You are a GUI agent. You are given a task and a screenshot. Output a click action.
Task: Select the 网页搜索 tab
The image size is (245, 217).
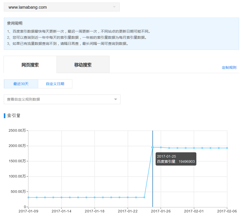30,64
